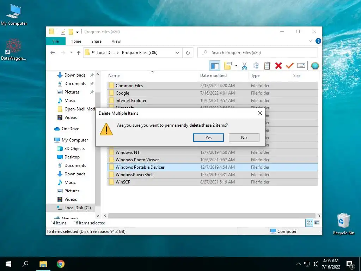361x271 pixels.
Task: Switch to the Share ribbon tab
Action: point(96,41)
